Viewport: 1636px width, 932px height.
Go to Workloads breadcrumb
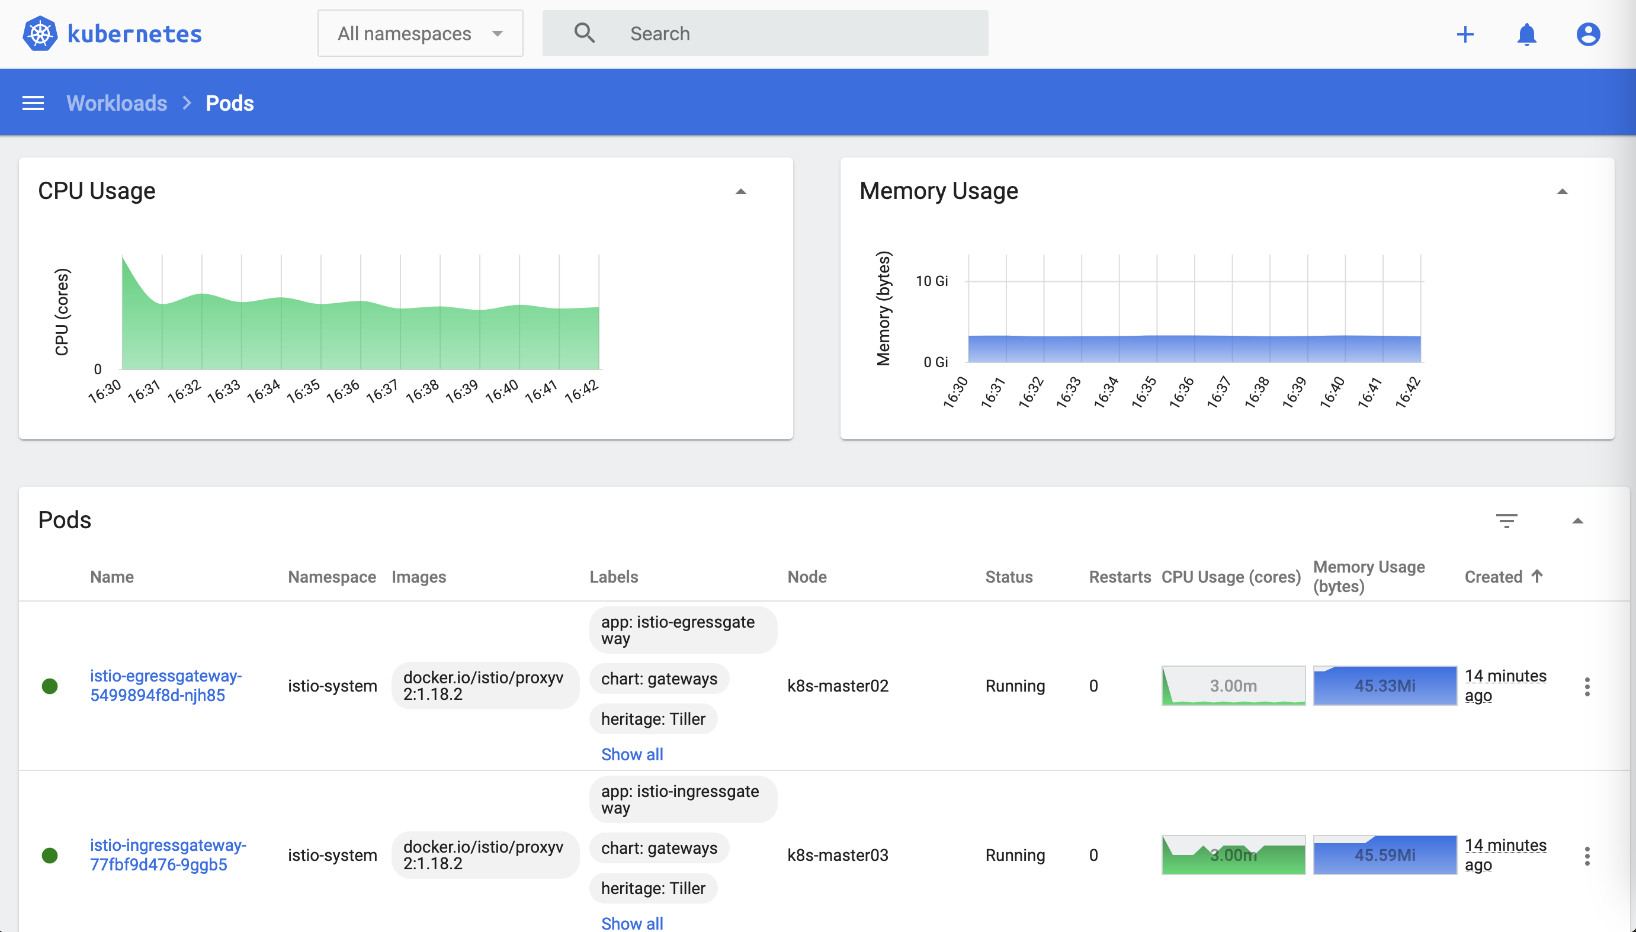click(x=117, y=103)
